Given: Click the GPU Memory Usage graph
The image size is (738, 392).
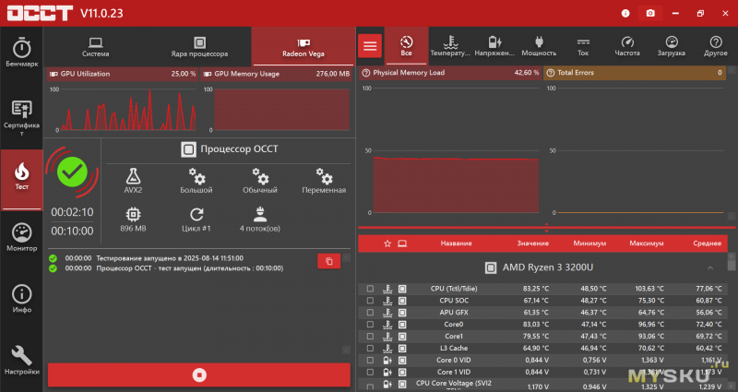Looking at the screenshot, I should coord(281,109).
